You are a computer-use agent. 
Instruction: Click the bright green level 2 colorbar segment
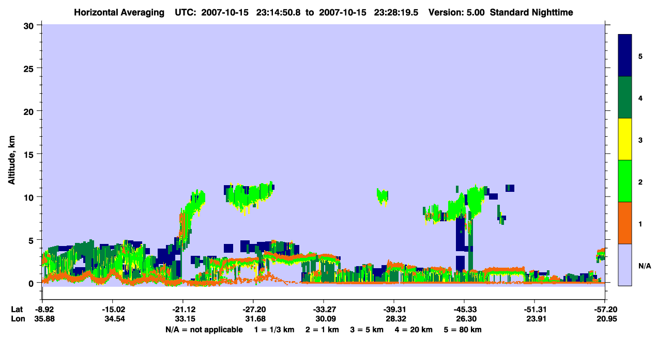click(625, 181)
